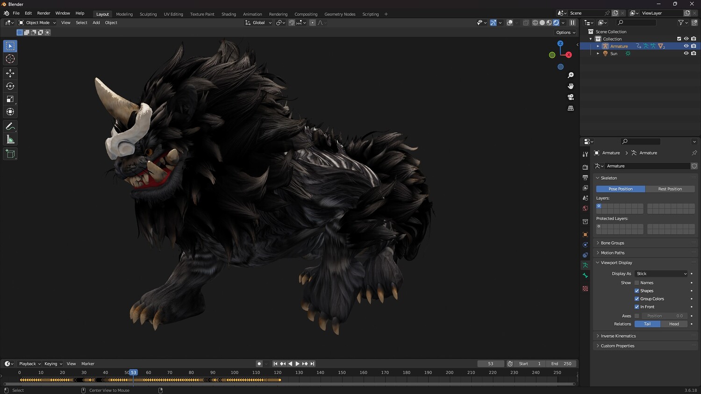701x394 pixels.
Task: Choose the Annotate pencil tool
Action: (x=10, y=127)
